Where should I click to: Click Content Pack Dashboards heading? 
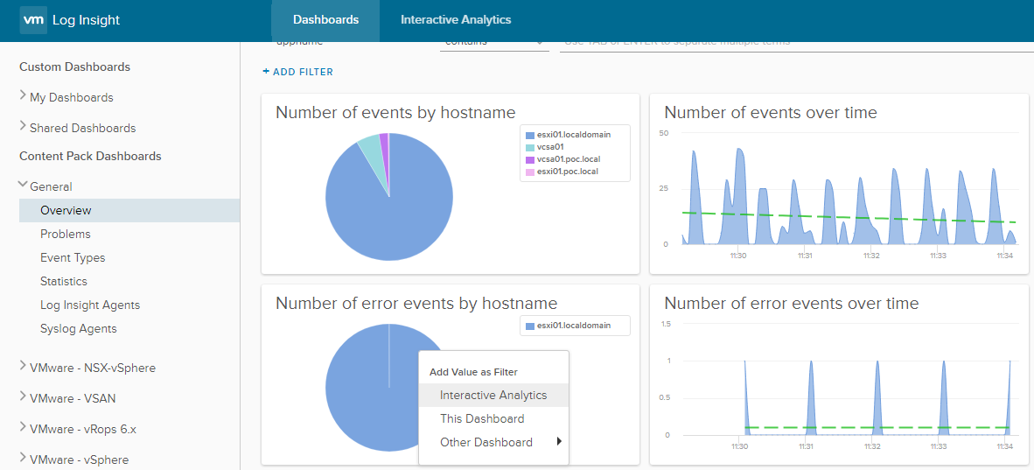click(x=90, y=157)
